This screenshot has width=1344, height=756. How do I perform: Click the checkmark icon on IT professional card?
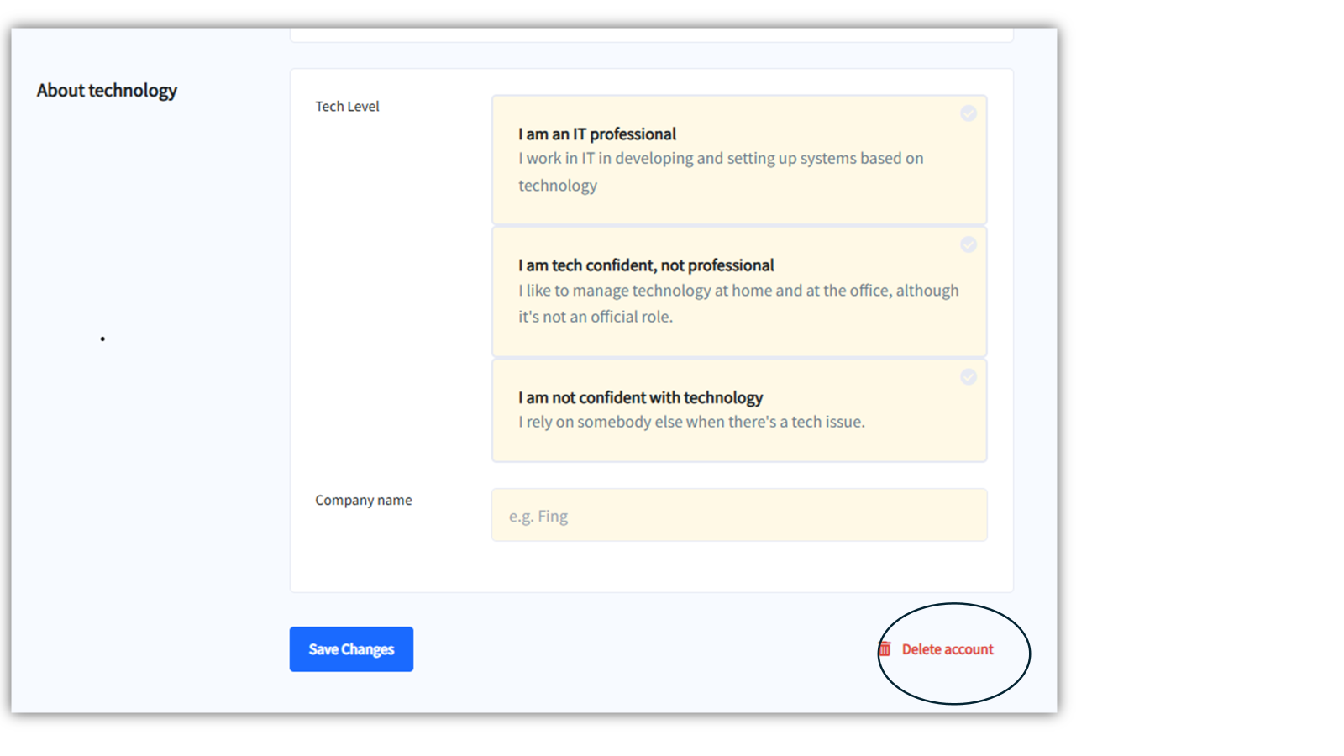pyautogui.click(x=969, y=113)
